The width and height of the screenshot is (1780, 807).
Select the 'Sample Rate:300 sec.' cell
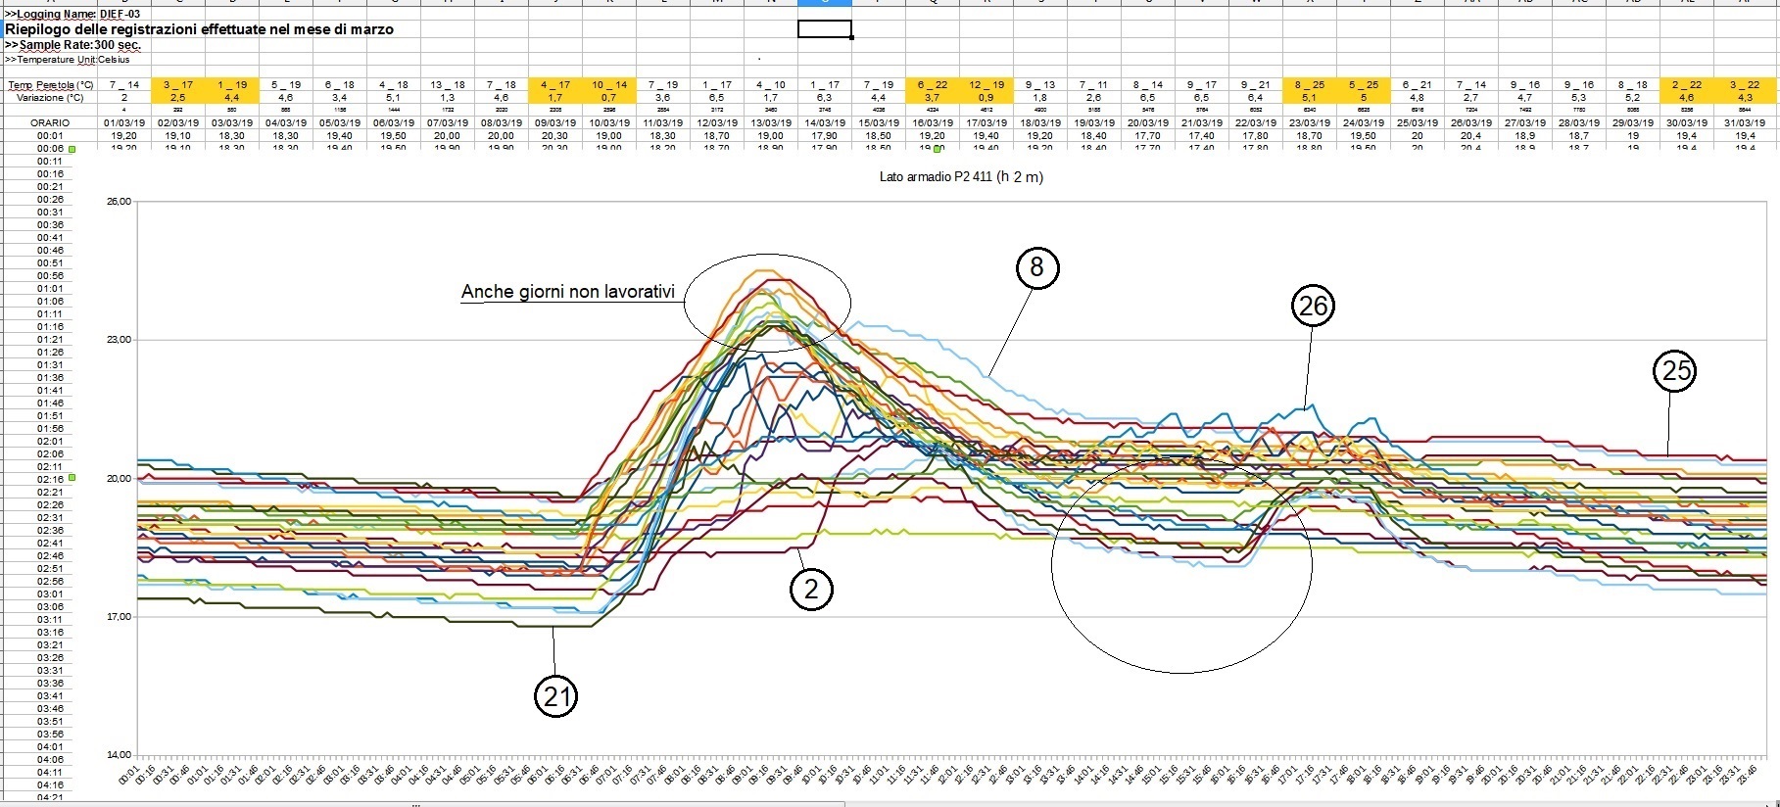73,45
